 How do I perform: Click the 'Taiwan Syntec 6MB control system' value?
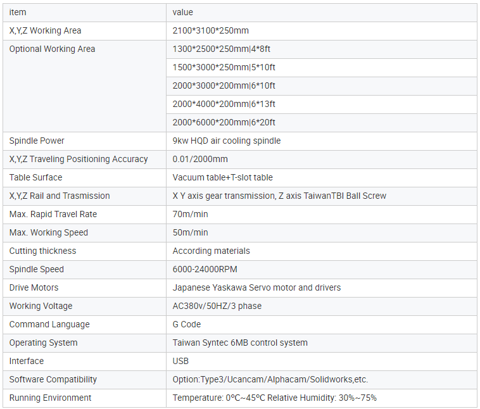coord(240,343)
